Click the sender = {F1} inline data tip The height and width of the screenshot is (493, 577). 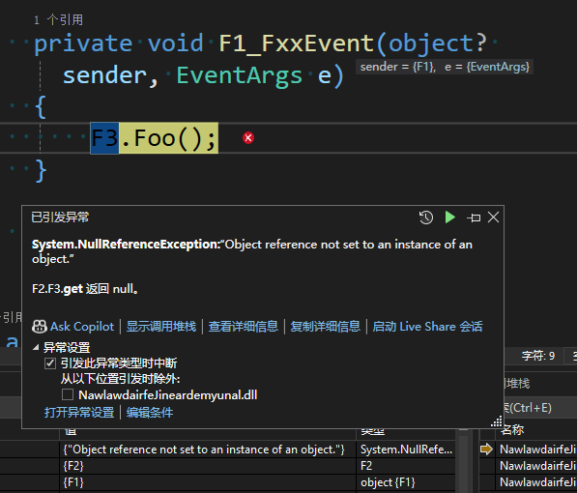pos(398,67)
